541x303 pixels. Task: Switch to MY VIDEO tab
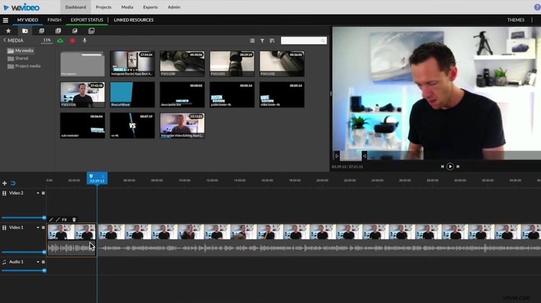(x=28, y=20)
